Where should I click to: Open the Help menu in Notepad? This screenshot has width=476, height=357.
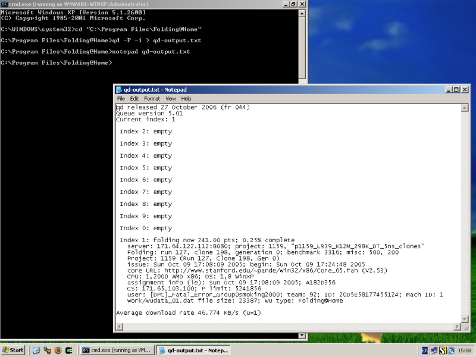(x=186, y=99)
